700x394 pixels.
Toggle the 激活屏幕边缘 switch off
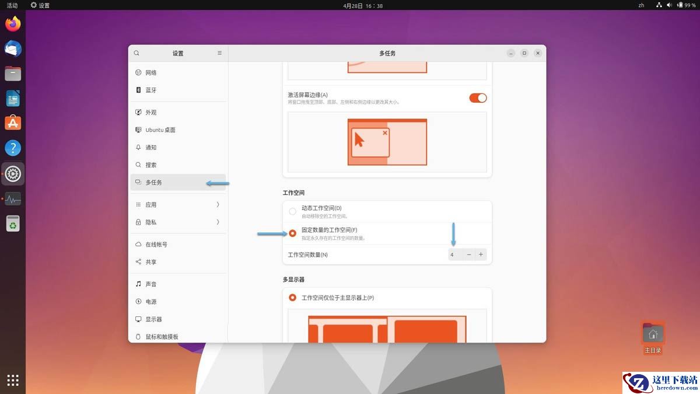(478, 98)
